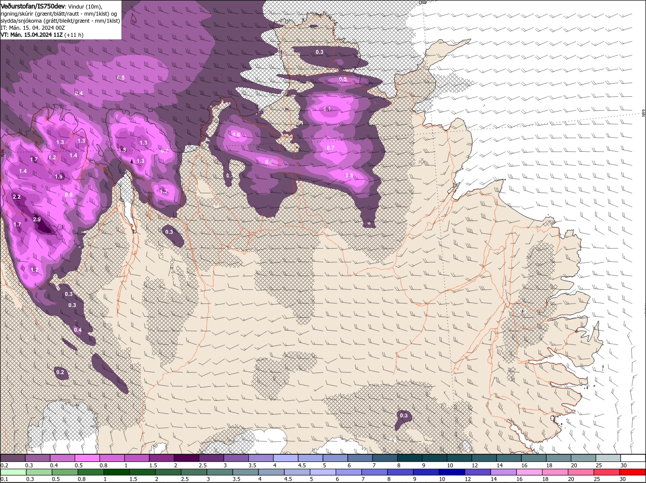
Task: Click the grey-purple 0.2–0.3 snow scale swatch
Action: pyautogui.click(x=13, y=458)
